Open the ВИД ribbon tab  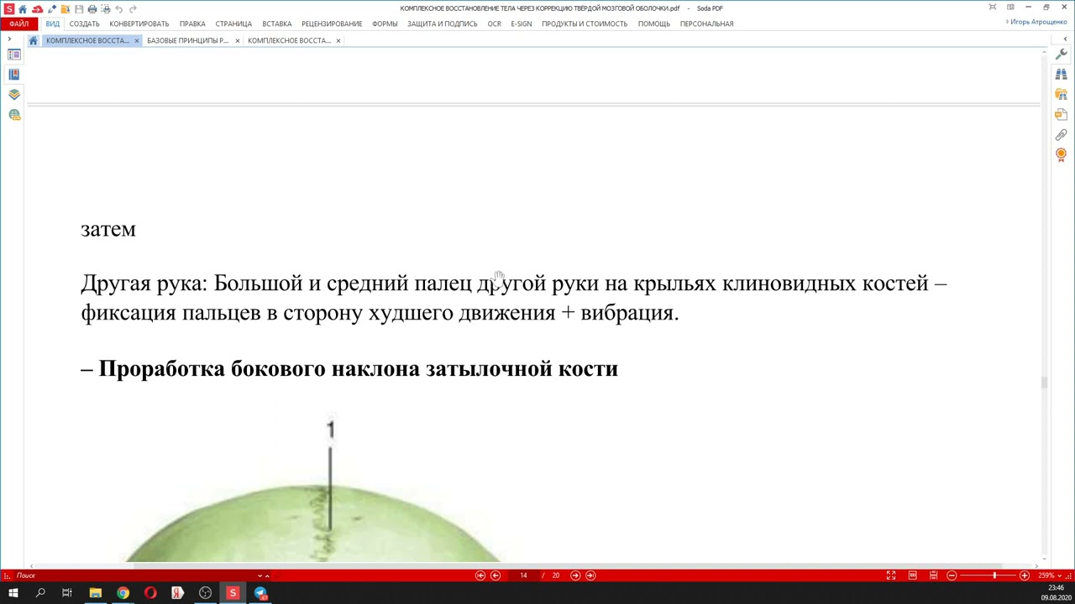coord(52,23)
